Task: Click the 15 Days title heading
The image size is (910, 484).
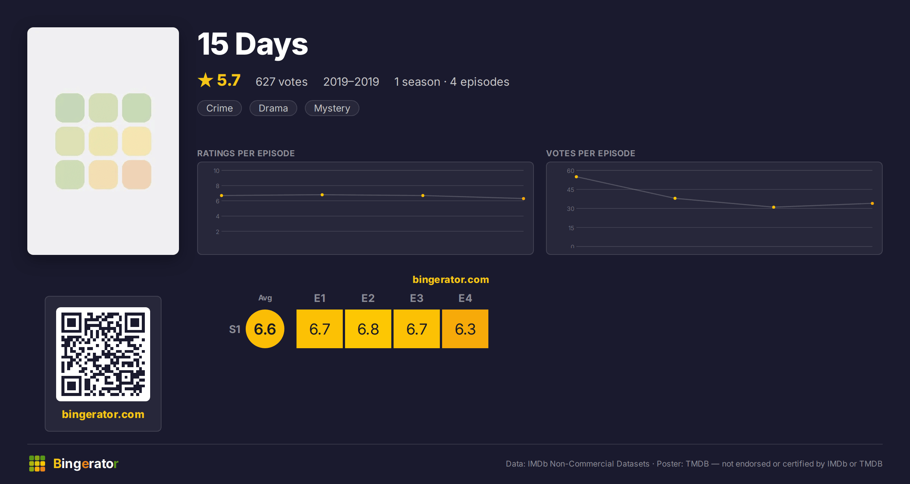Action: [x=253, y=44]
